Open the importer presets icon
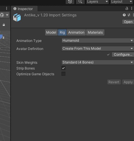The image size is (134, 141). (x=129, y=15)
